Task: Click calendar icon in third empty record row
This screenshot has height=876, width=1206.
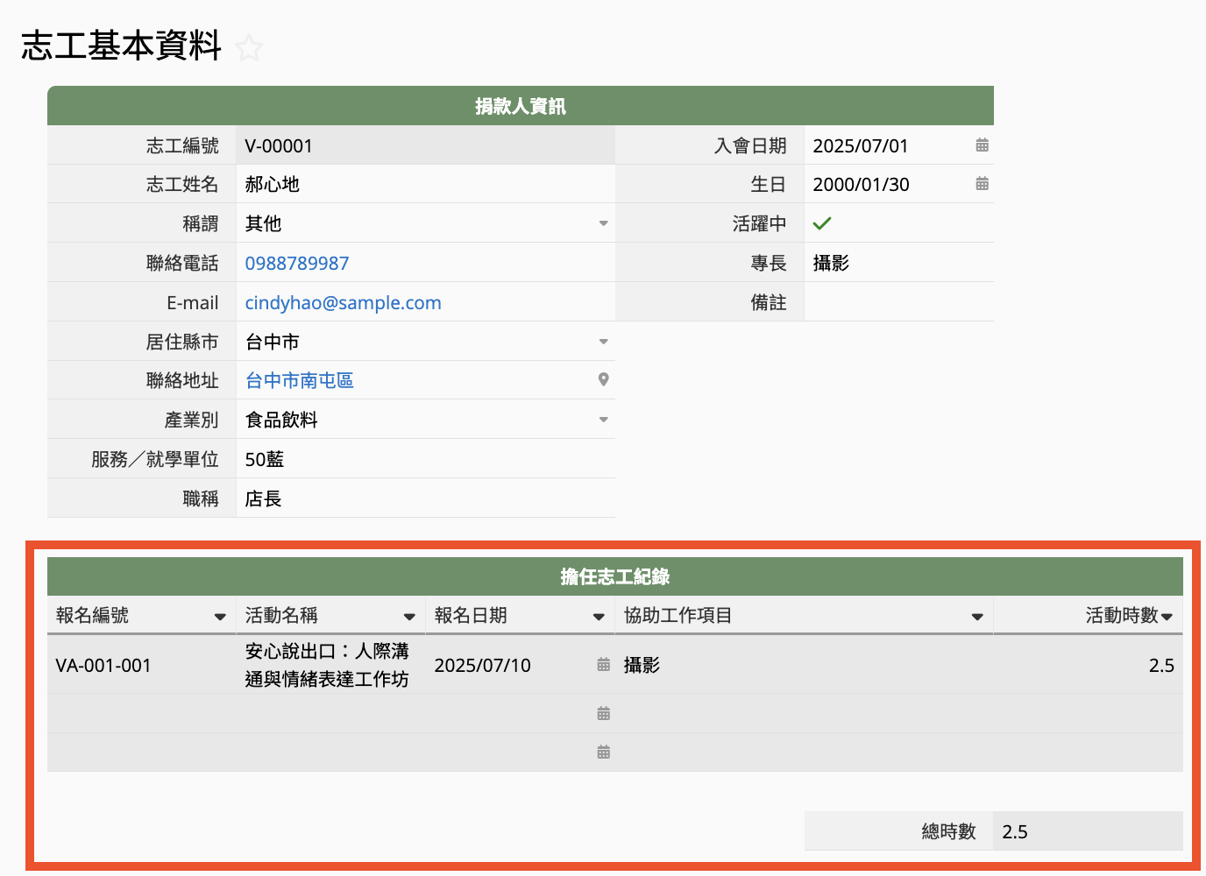Action: (x=603, y=752)
